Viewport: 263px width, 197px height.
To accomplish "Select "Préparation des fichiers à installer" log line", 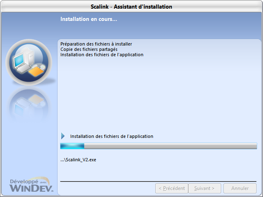I will pos(96,44).
